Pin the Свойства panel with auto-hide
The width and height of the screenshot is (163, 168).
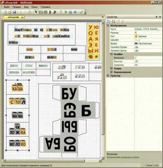tap(156, 17)
